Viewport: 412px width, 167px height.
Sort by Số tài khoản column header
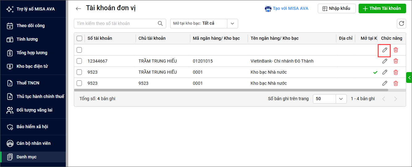pos(100,39)
